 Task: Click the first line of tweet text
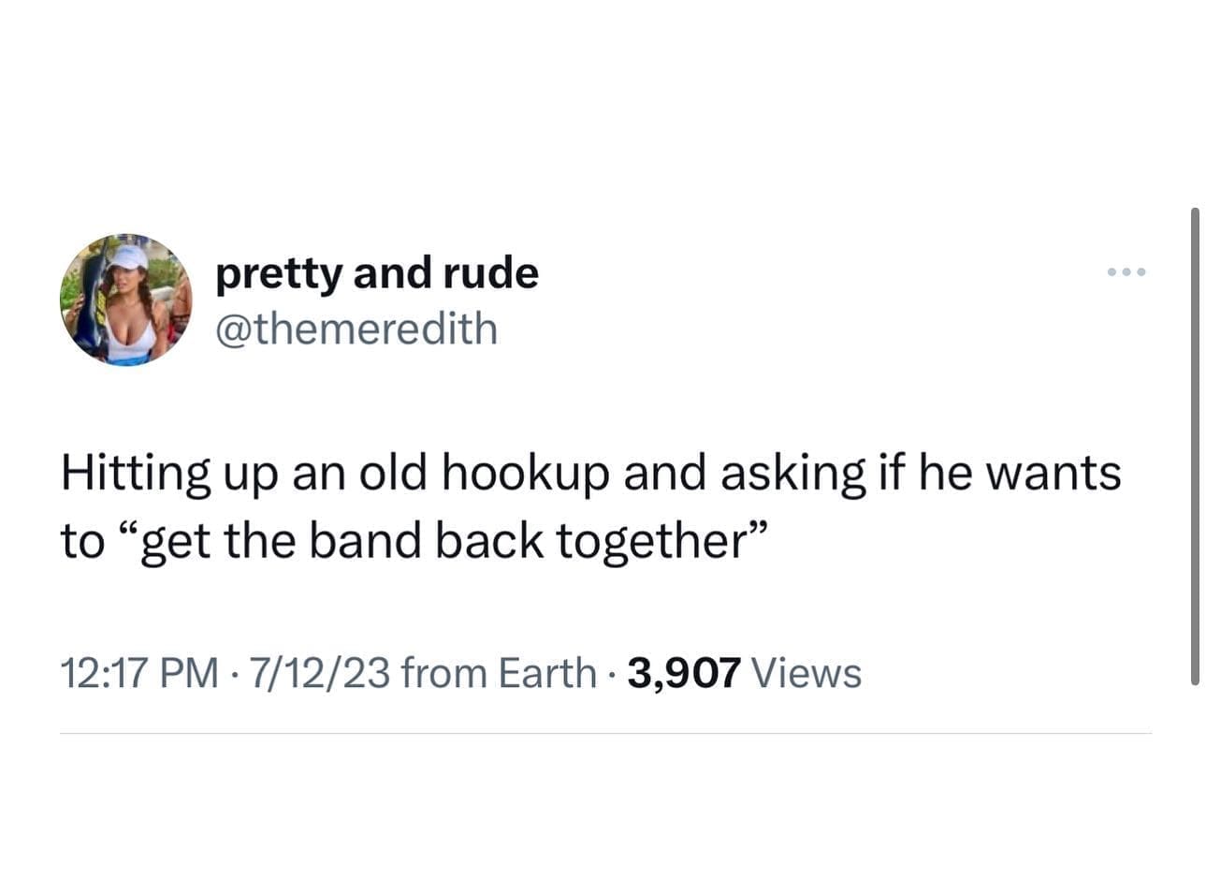(x=591, y=473)
